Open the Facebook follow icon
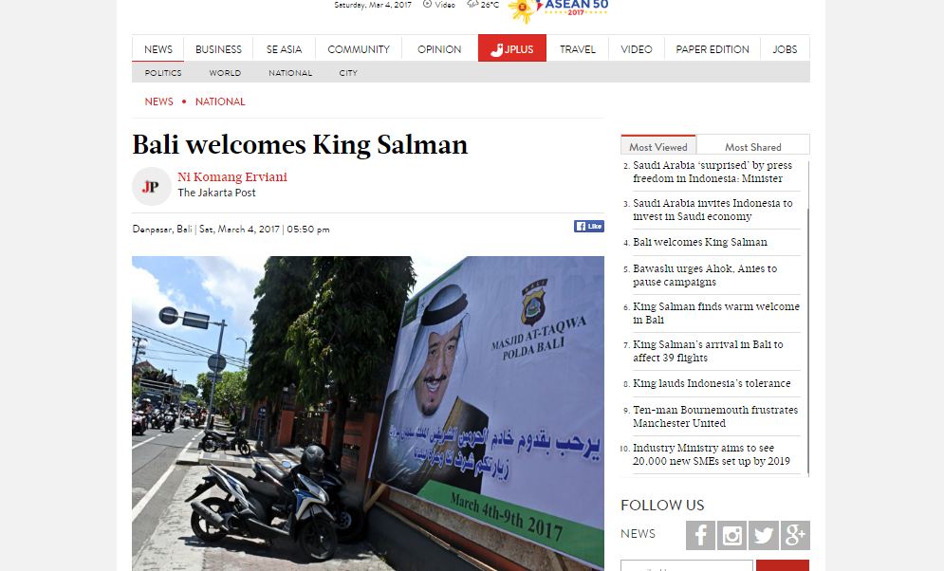Screen dimensions: 944x571 click(x=700, y=535)
